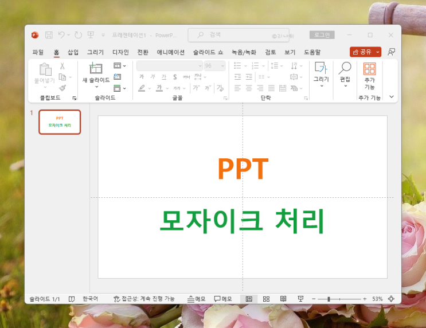Open Quick Access Toolbar customize arrow
This screenshot has width=426, height=328.
[103, 35]
